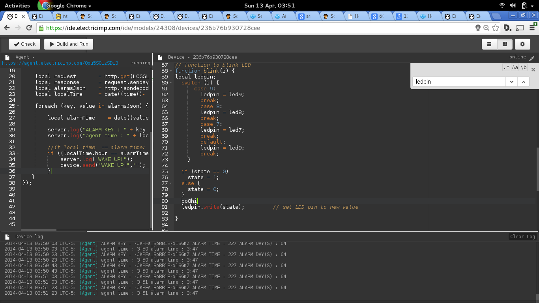Close the ledpin search box

[533, 69]
